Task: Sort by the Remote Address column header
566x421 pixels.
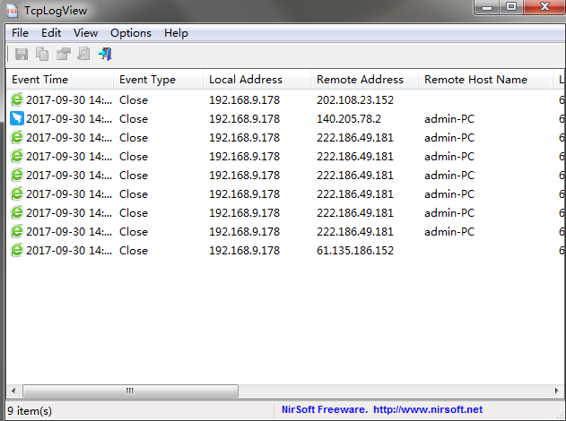Action: pyautogui.click(x=364, y=80)
